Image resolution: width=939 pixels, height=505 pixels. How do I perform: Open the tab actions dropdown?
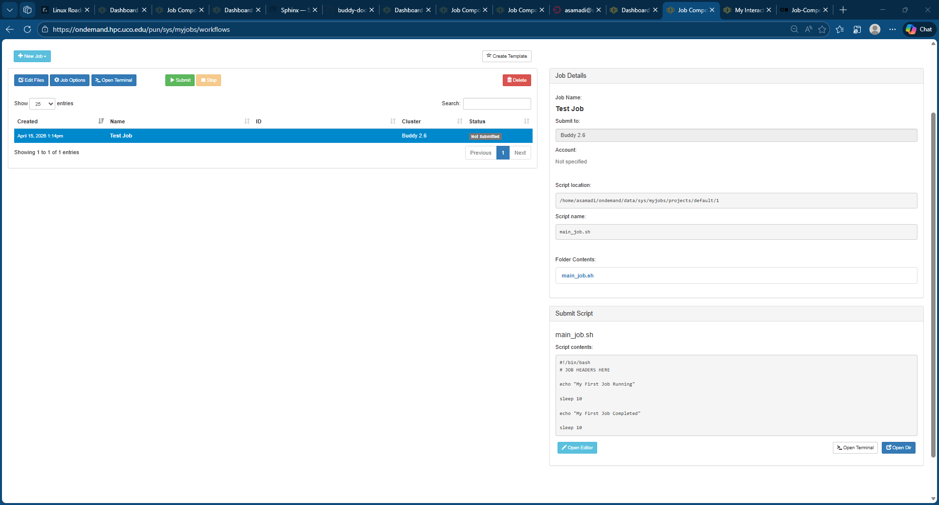click(x=10, y=10)
